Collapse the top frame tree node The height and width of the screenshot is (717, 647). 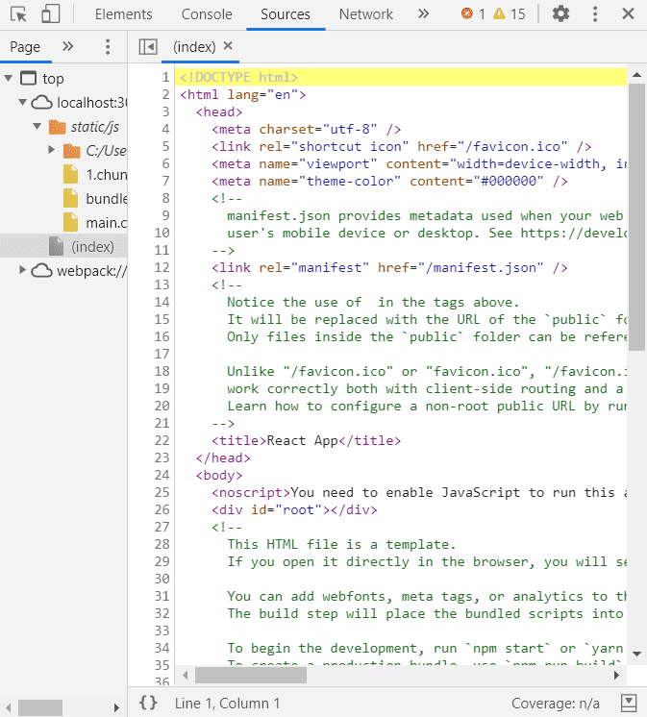pos(9,79)
